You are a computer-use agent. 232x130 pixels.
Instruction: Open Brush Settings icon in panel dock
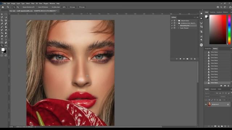tap(202, 23)
